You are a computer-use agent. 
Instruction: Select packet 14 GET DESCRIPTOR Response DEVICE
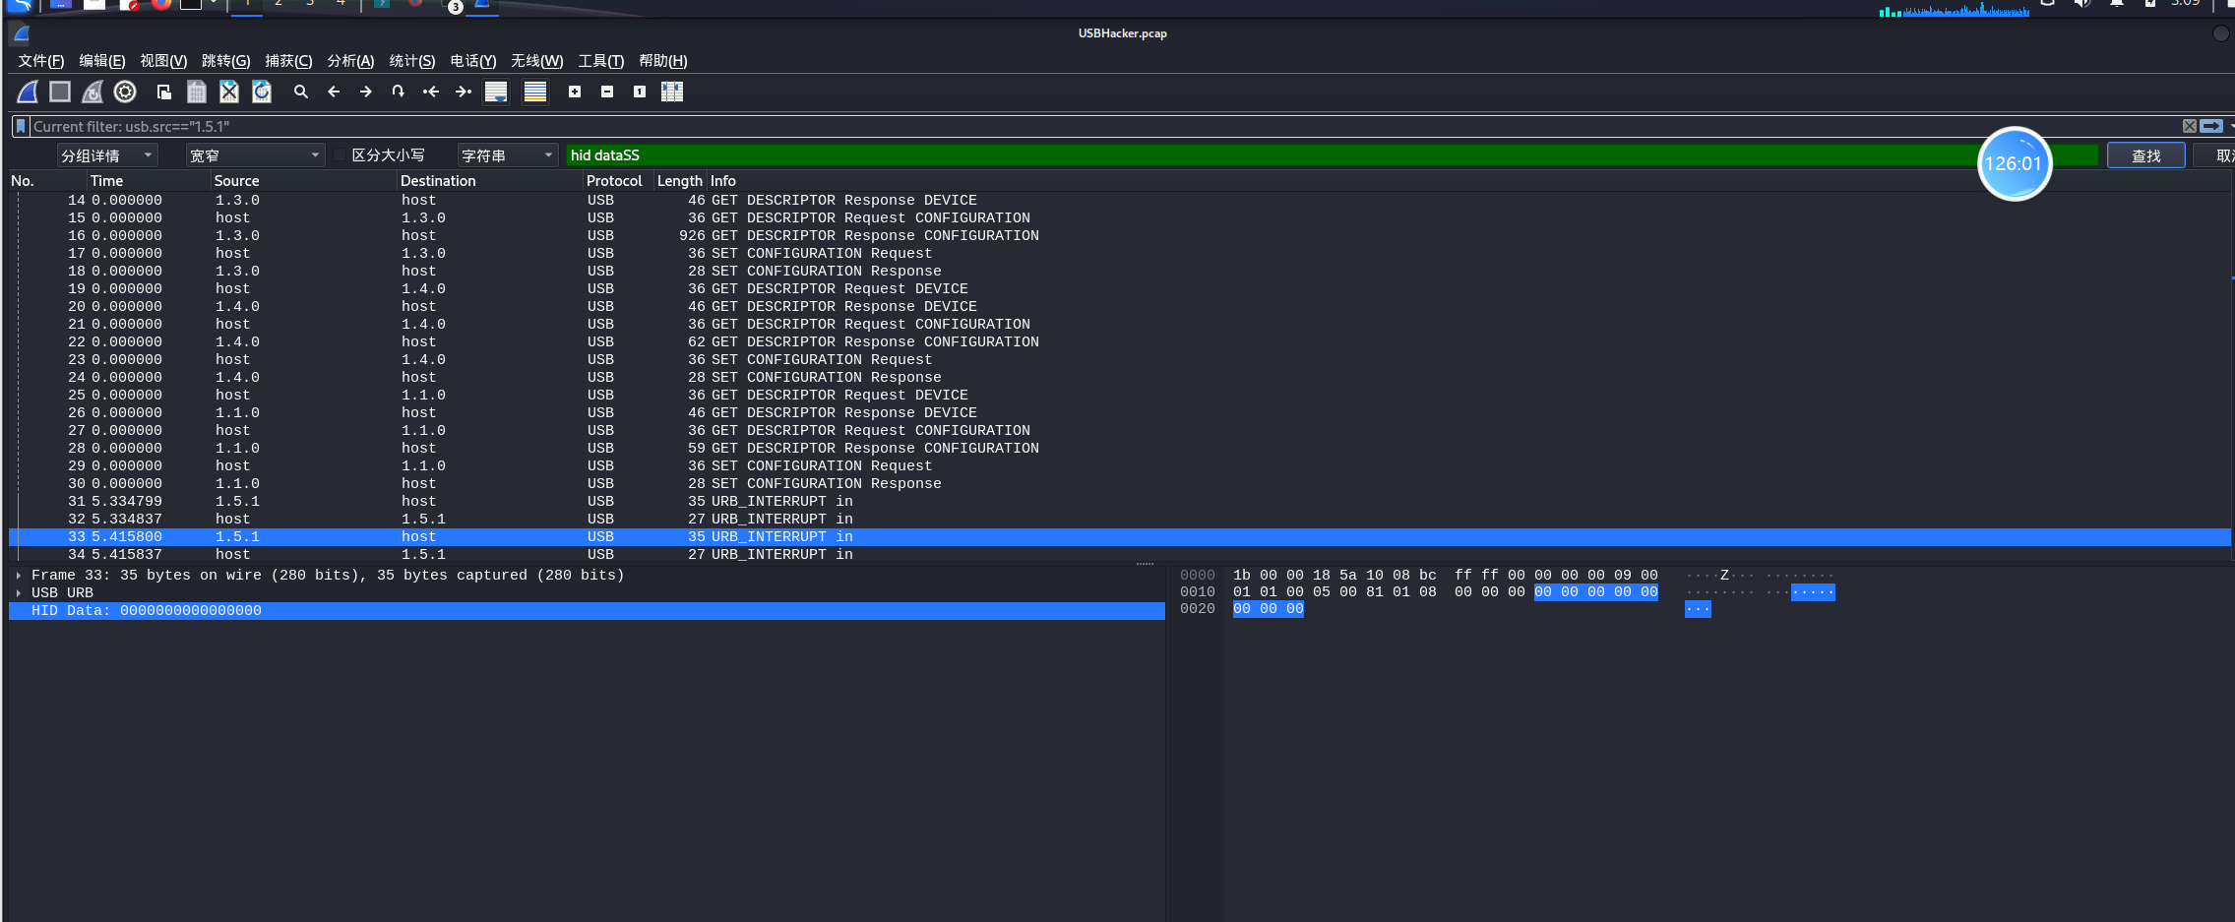1120,200
